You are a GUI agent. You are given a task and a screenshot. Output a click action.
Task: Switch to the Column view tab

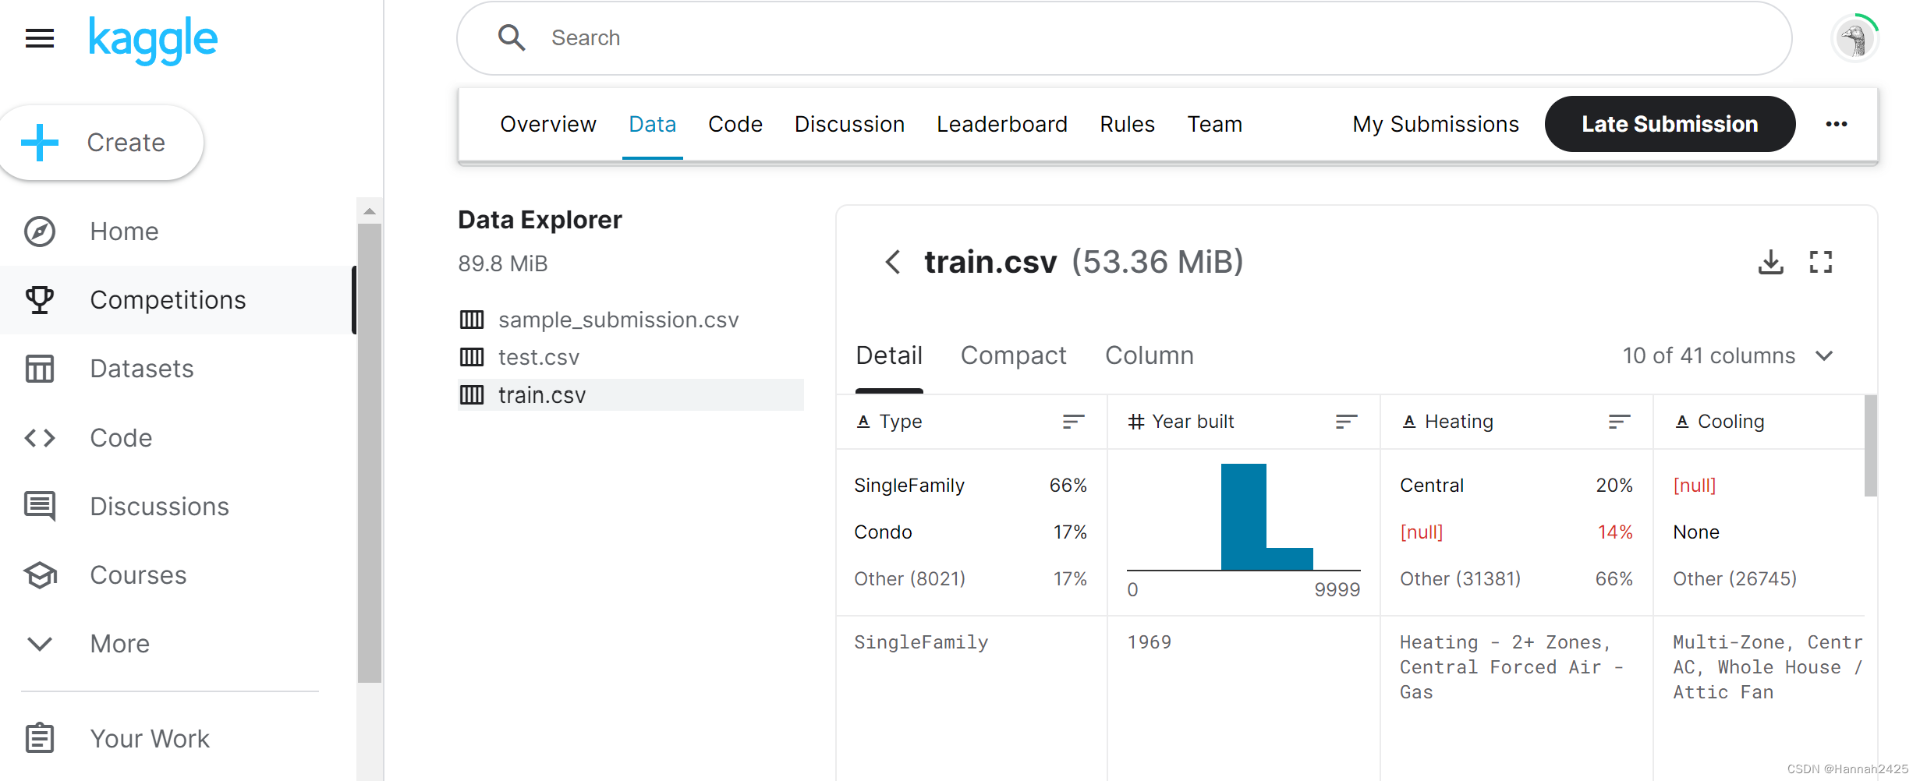coord(1150,355)
